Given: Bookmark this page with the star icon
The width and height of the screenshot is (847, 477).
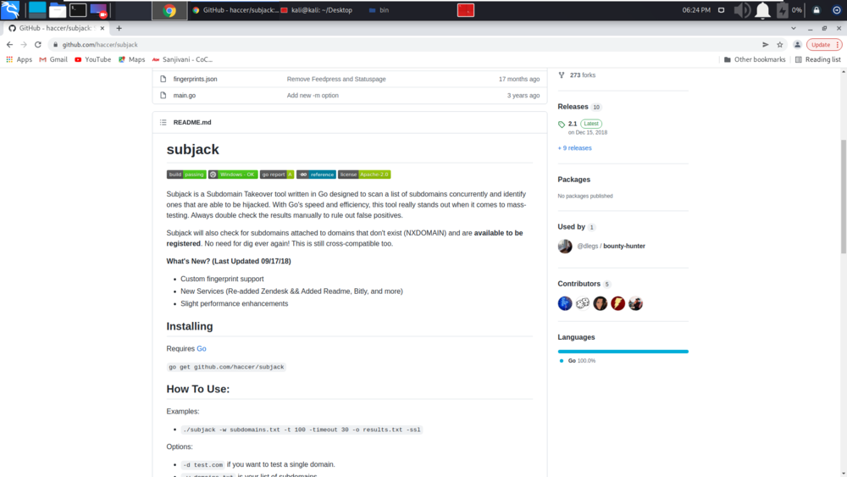Looking at the screenshot, I should (x=780, y=44).
